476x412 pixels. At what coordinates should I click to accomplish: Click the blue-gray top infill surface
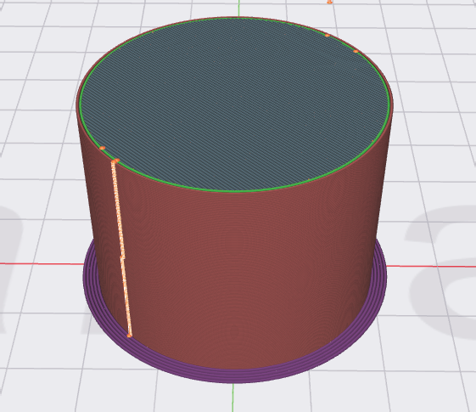pos(234,104)
